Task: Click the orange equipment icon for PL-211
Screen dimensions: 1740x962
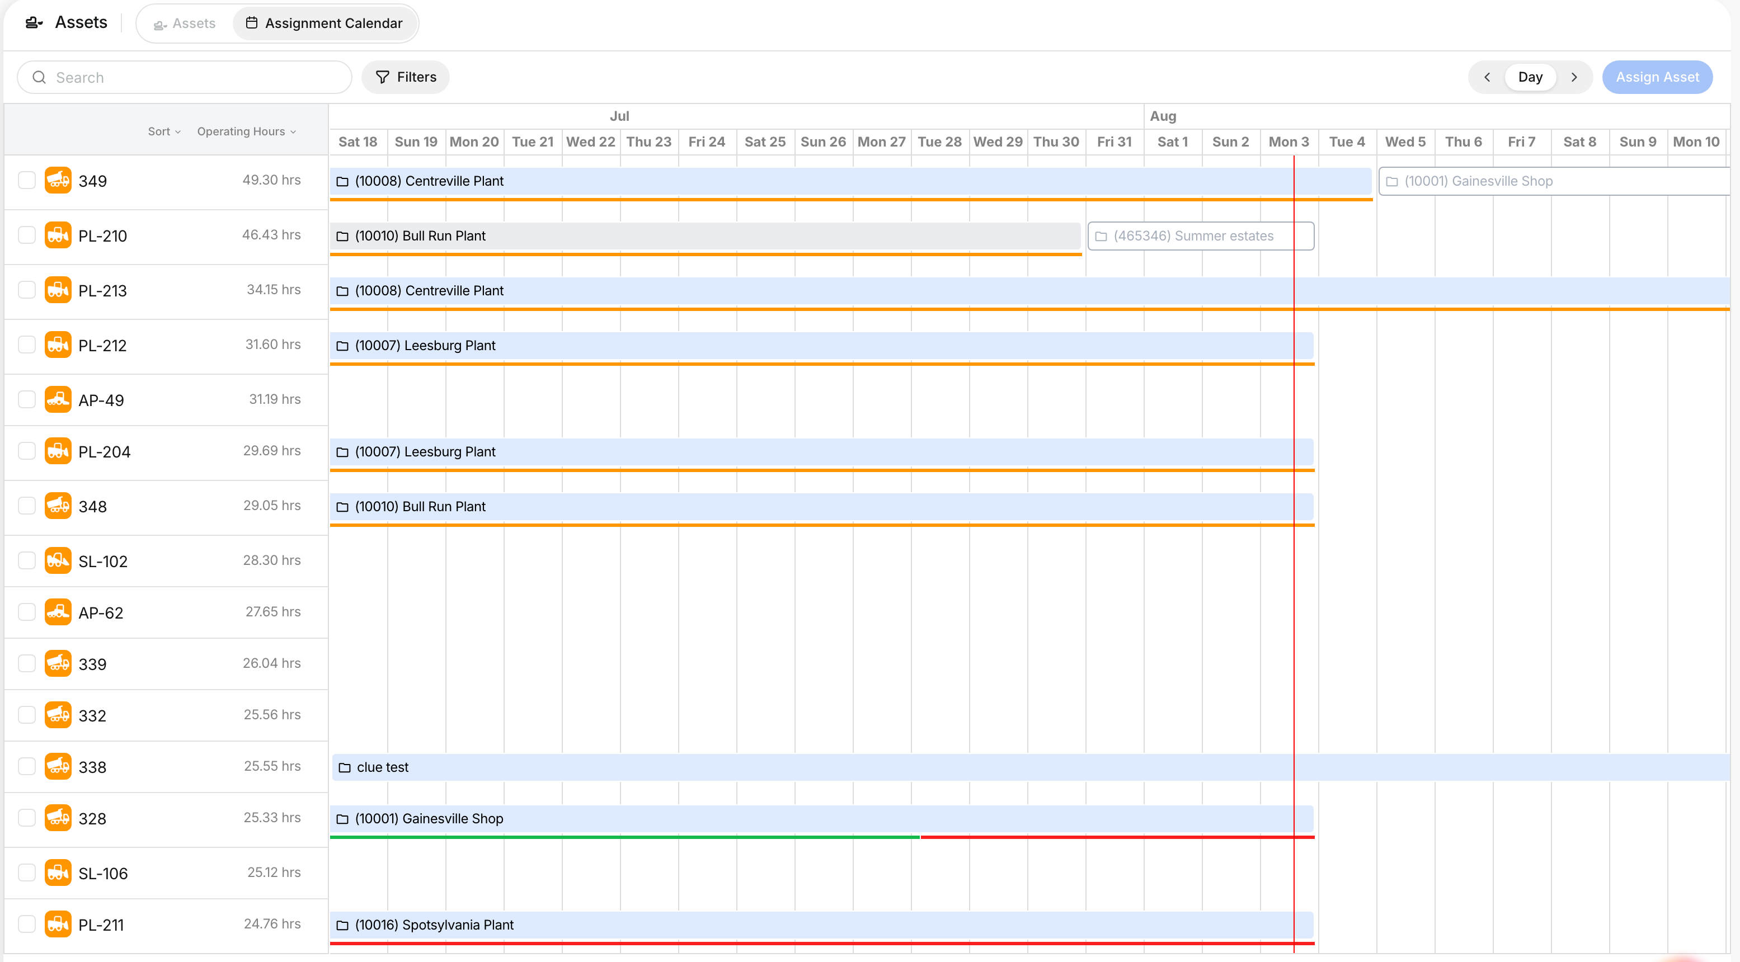Action: click(58, 924)
